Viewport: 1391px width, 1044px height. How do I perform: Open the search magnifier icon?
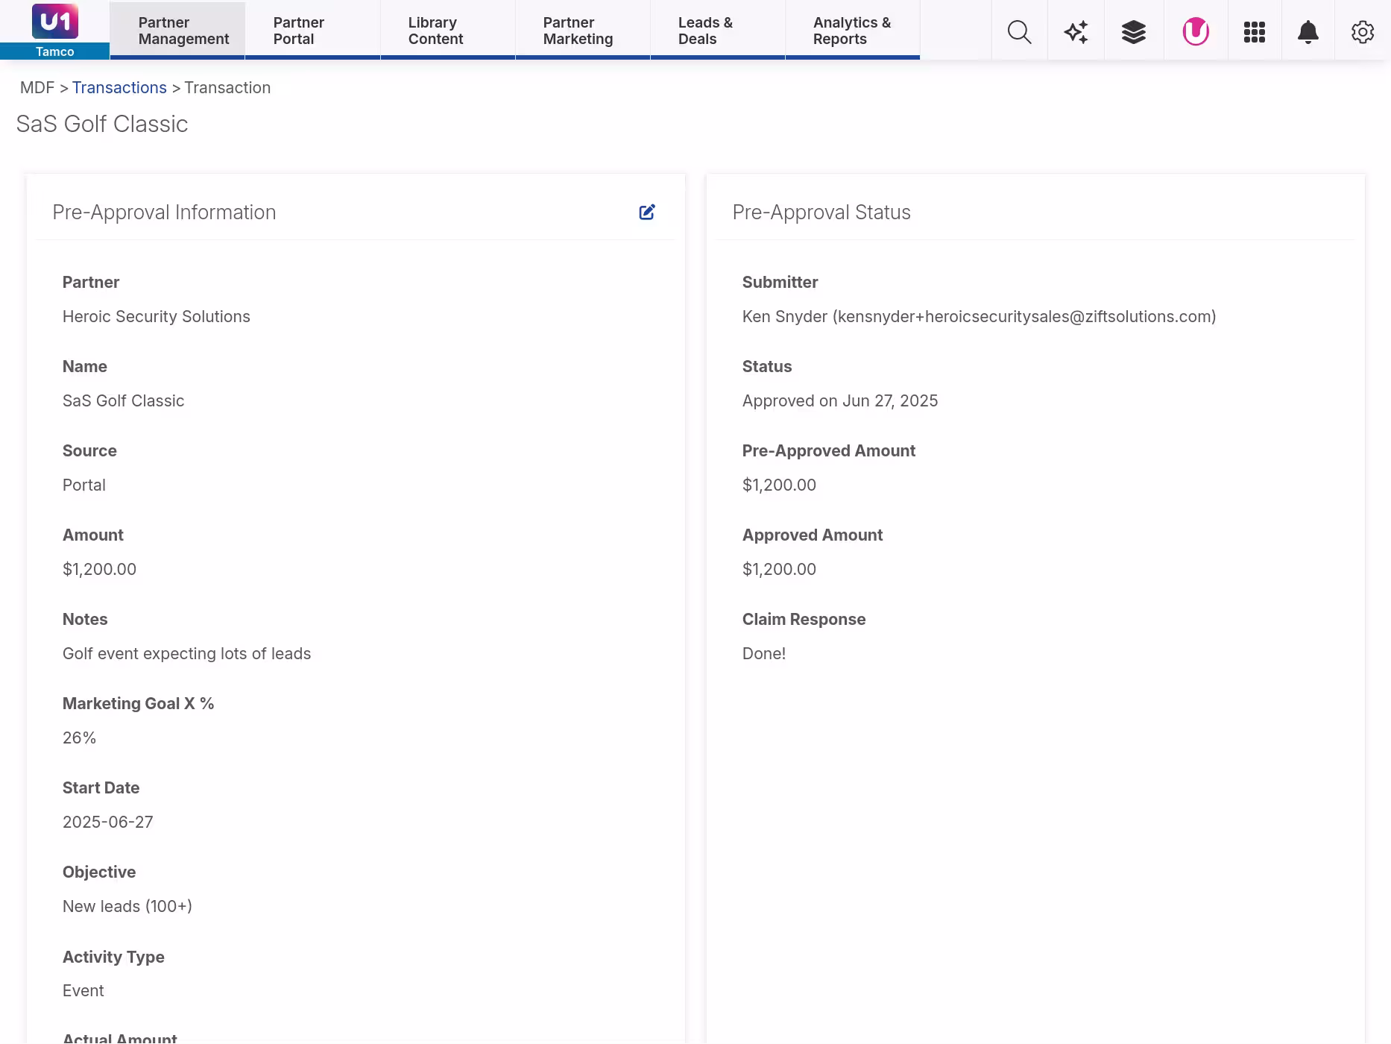[1019, 32]
